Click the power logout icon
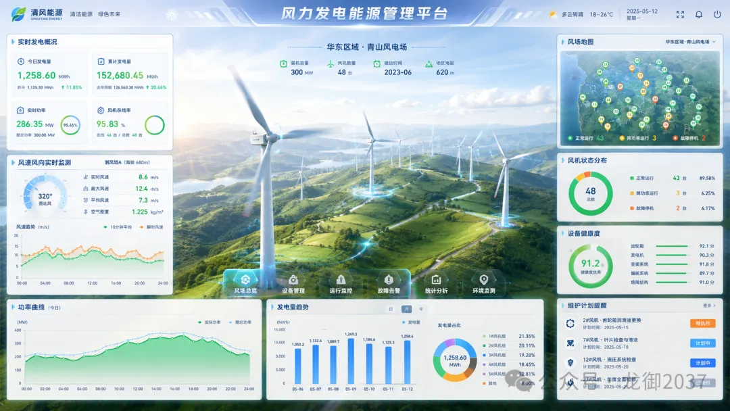 pyautogui.click(x=717, y=14)
